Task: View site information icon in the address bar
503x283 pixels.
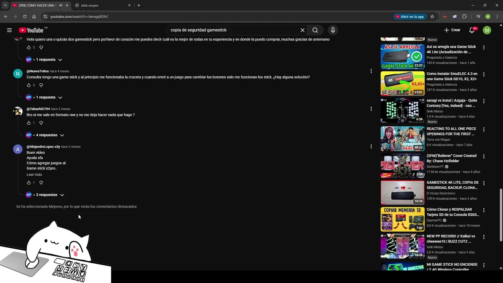Action: pos(45,17)
